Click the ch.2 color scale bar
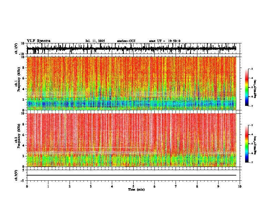 (246, 144)
